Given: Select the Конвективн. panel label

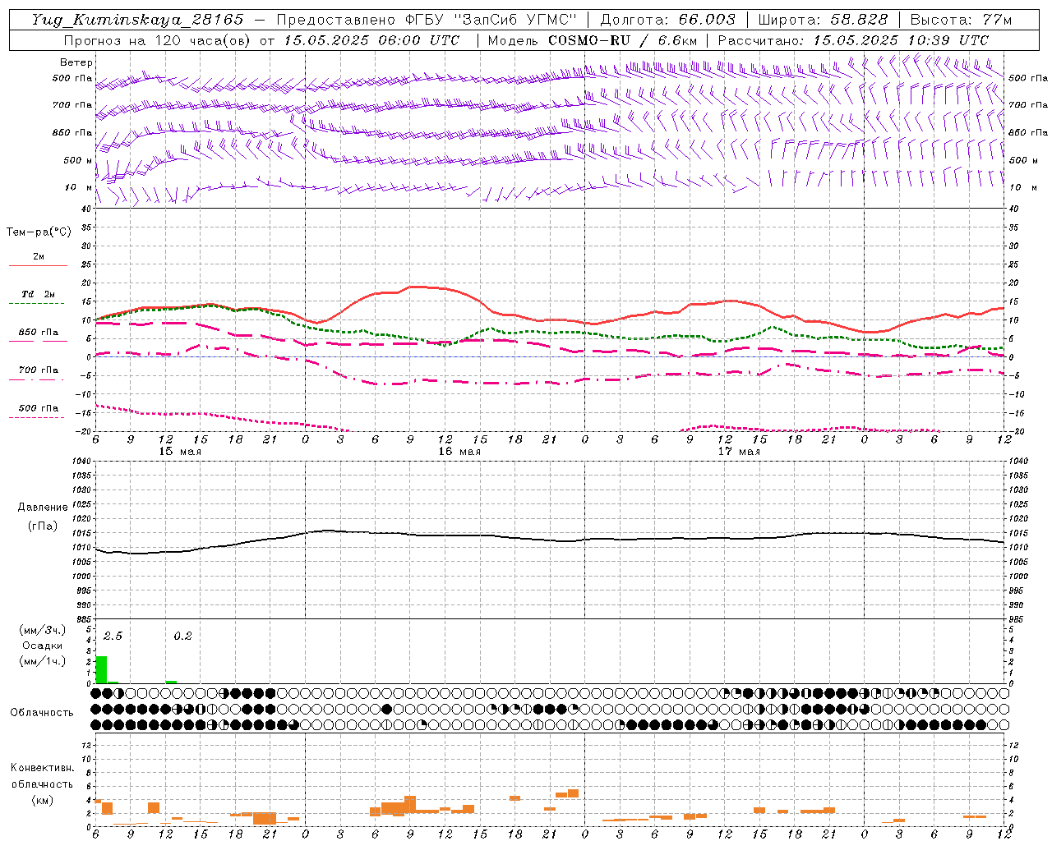Looking at the screenshot, I should pos(43,768).
